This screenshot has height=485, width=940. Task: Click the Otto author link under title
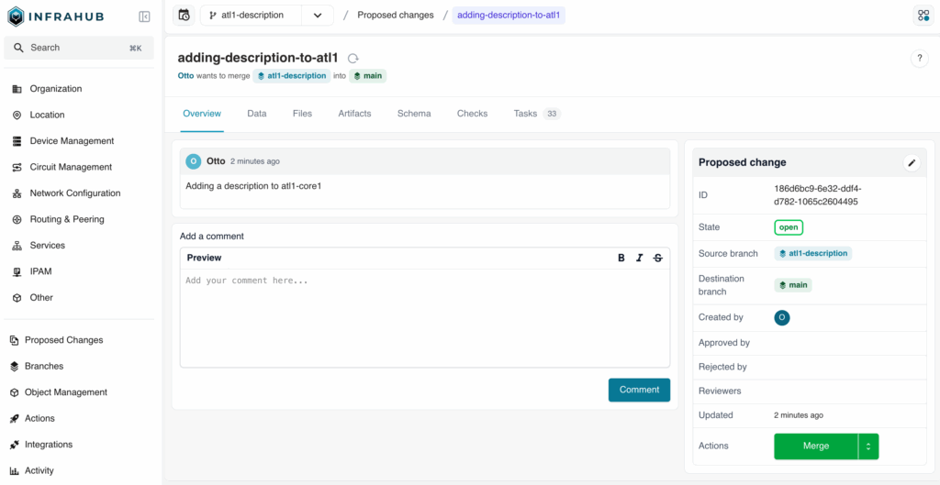185,77
